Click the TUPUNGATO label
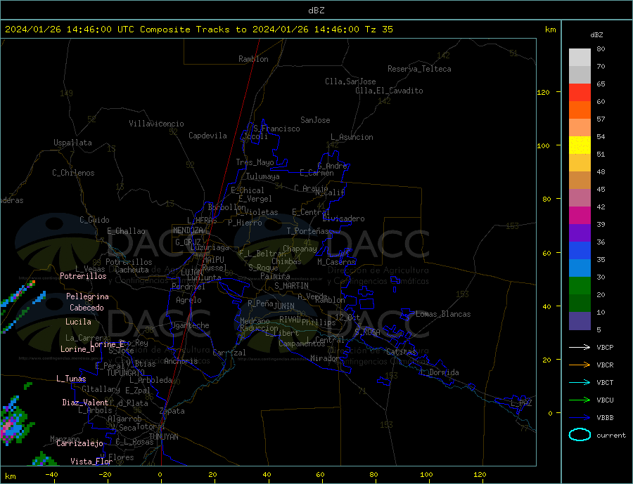This screenshot has height=484, width=633. coord(126,373)
